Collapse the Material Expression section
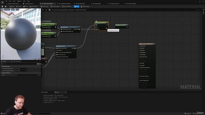This screenshot has height=115, width=205. point(1,73)
